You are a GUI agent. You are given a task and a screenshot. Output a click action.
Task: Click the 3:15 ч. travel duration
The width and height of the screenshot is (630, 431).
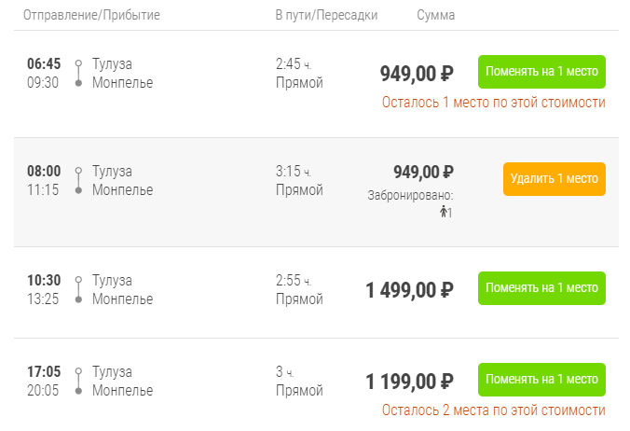click(294, 171)
